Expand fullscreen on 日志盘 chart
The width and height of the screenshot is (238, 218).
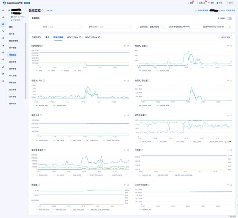coord(231,150)
